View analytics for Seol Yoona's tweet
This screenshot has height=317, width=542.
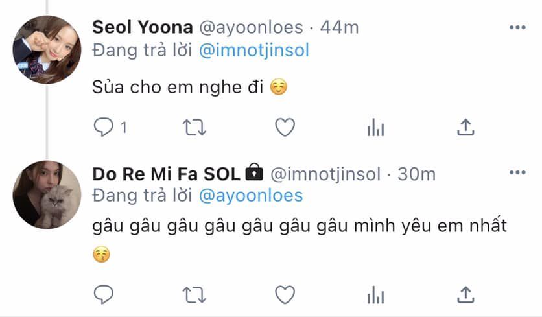(375, 128)
